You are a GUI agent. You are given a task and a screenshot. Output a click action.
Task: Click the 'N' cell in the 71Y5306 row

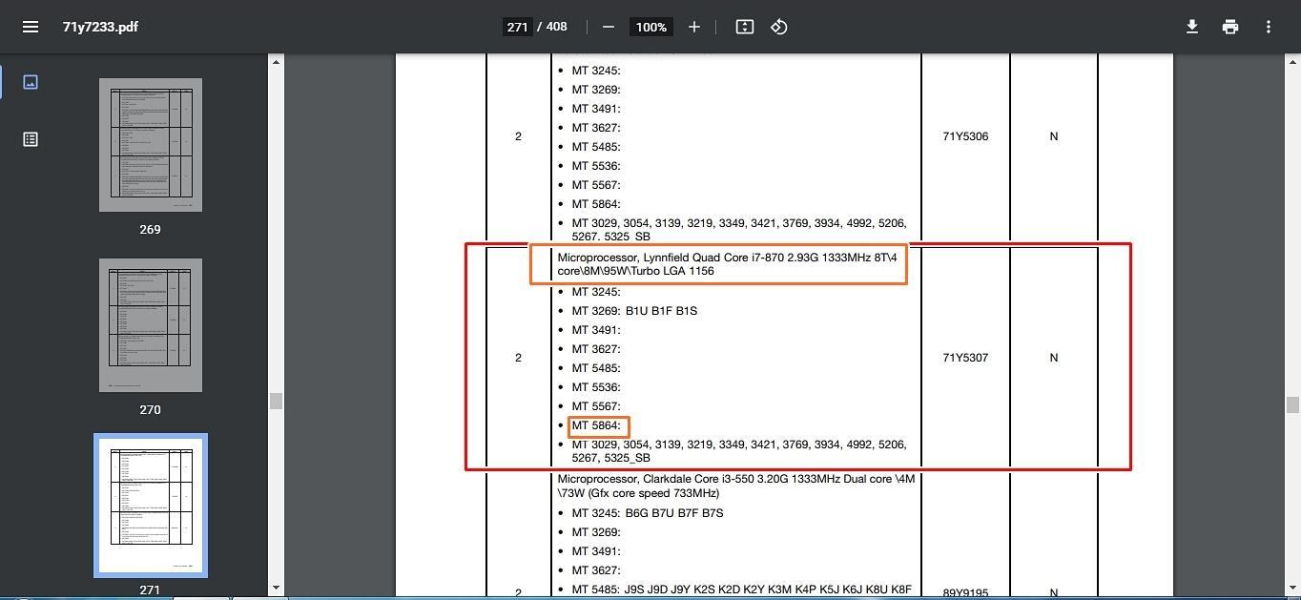[1054, 136]
